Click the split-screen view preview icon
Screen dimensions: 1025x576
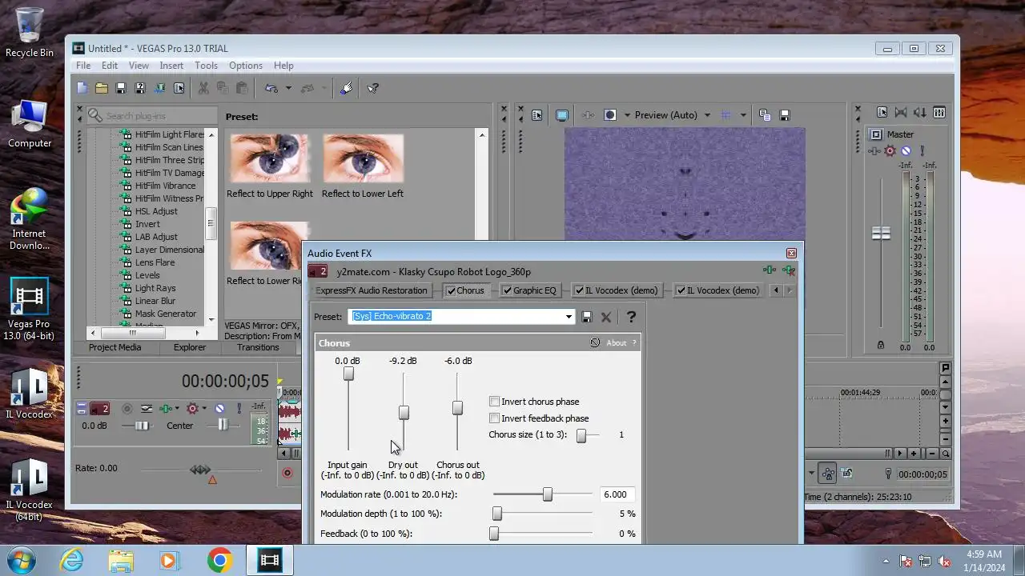[610, 115]
